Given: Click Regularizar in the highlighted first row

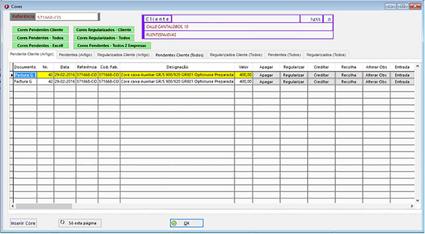Looking at the screenshot, I should (294, 75).
